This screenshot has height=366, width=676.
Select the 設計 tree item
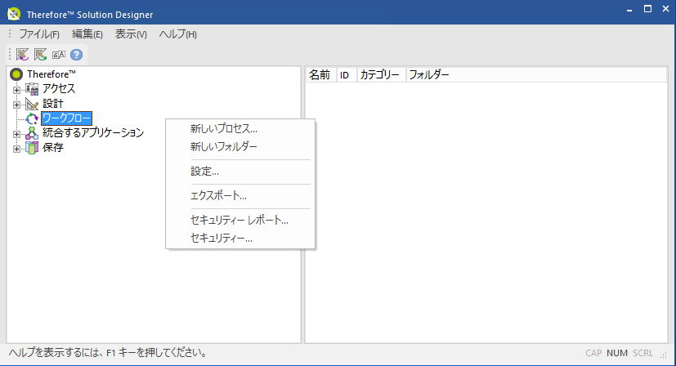[x=53, y=104]
